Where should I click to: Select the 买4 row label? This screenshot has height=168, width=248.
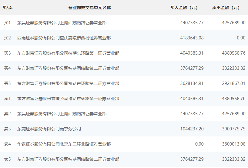(x=8, y=68)
